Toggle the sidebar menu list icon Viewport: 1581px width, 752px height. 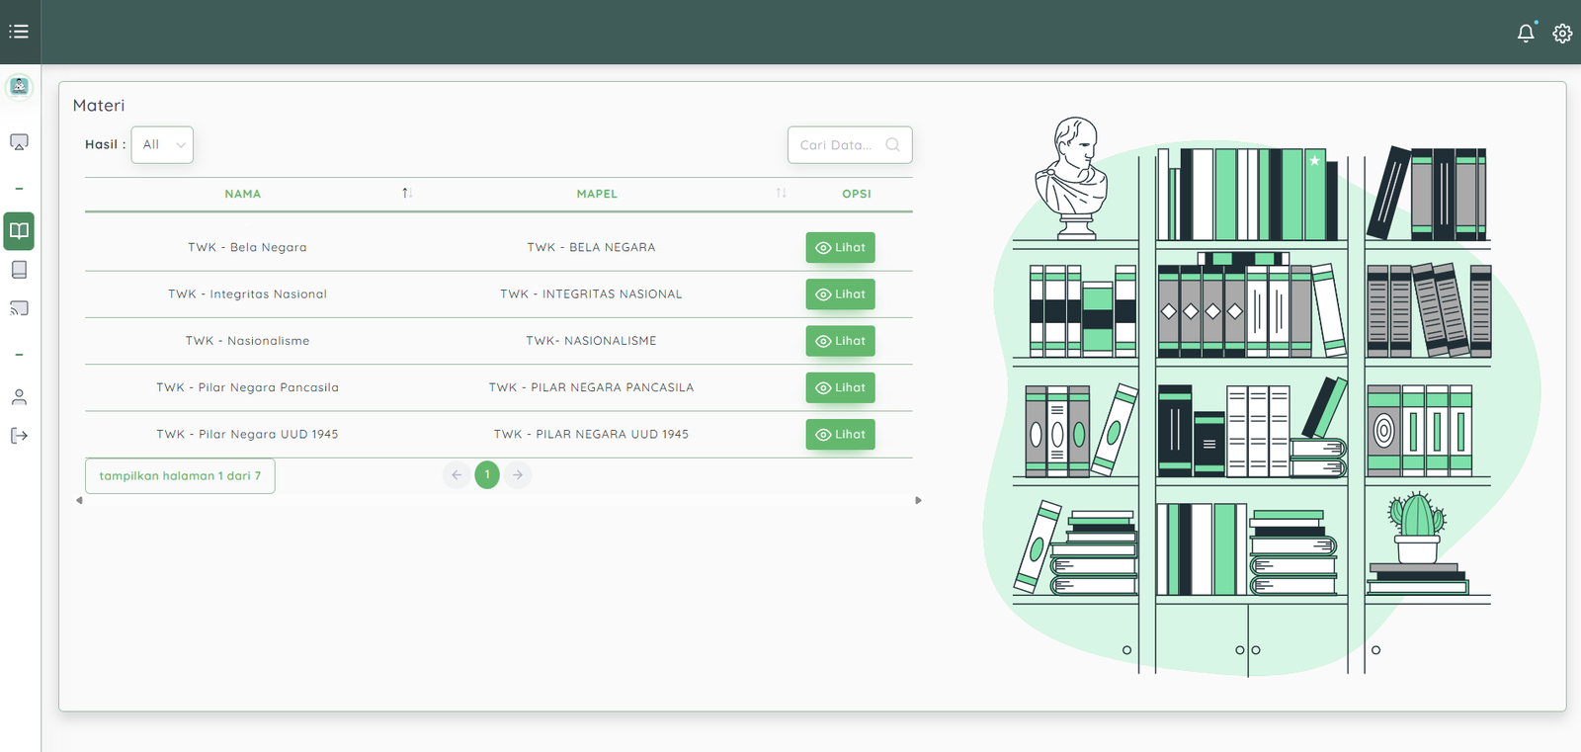pyautogui.click(x=19, y=32)
